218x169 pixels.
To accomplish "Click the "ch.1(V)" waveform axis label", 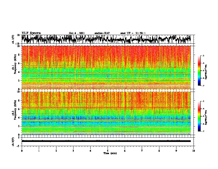I will click(13, 39).
